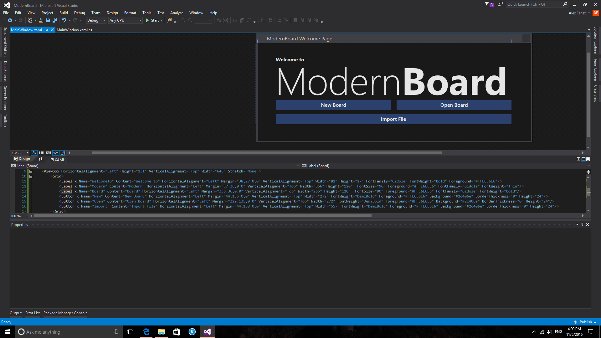Screen dimensions: 601x338
Task: Click the Save All toolbar icon
Action: (x=55, y=20)
